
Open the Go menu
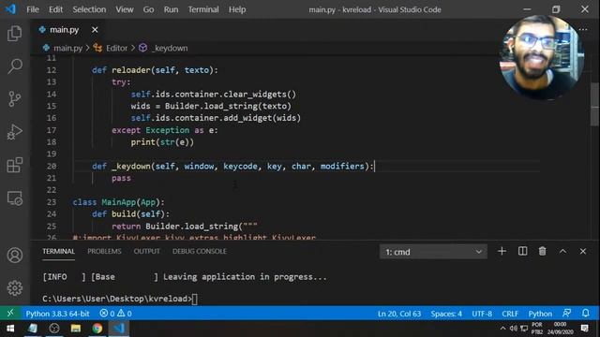click(x=148, y=9)
